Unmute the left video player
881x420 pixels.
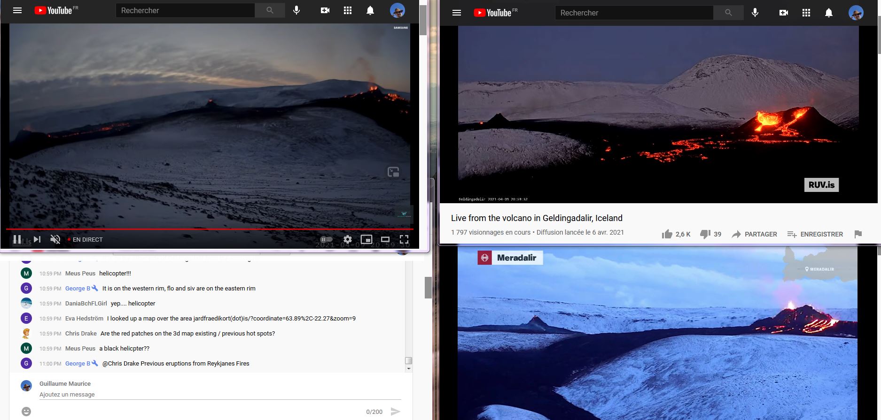(x=55, y=239)
